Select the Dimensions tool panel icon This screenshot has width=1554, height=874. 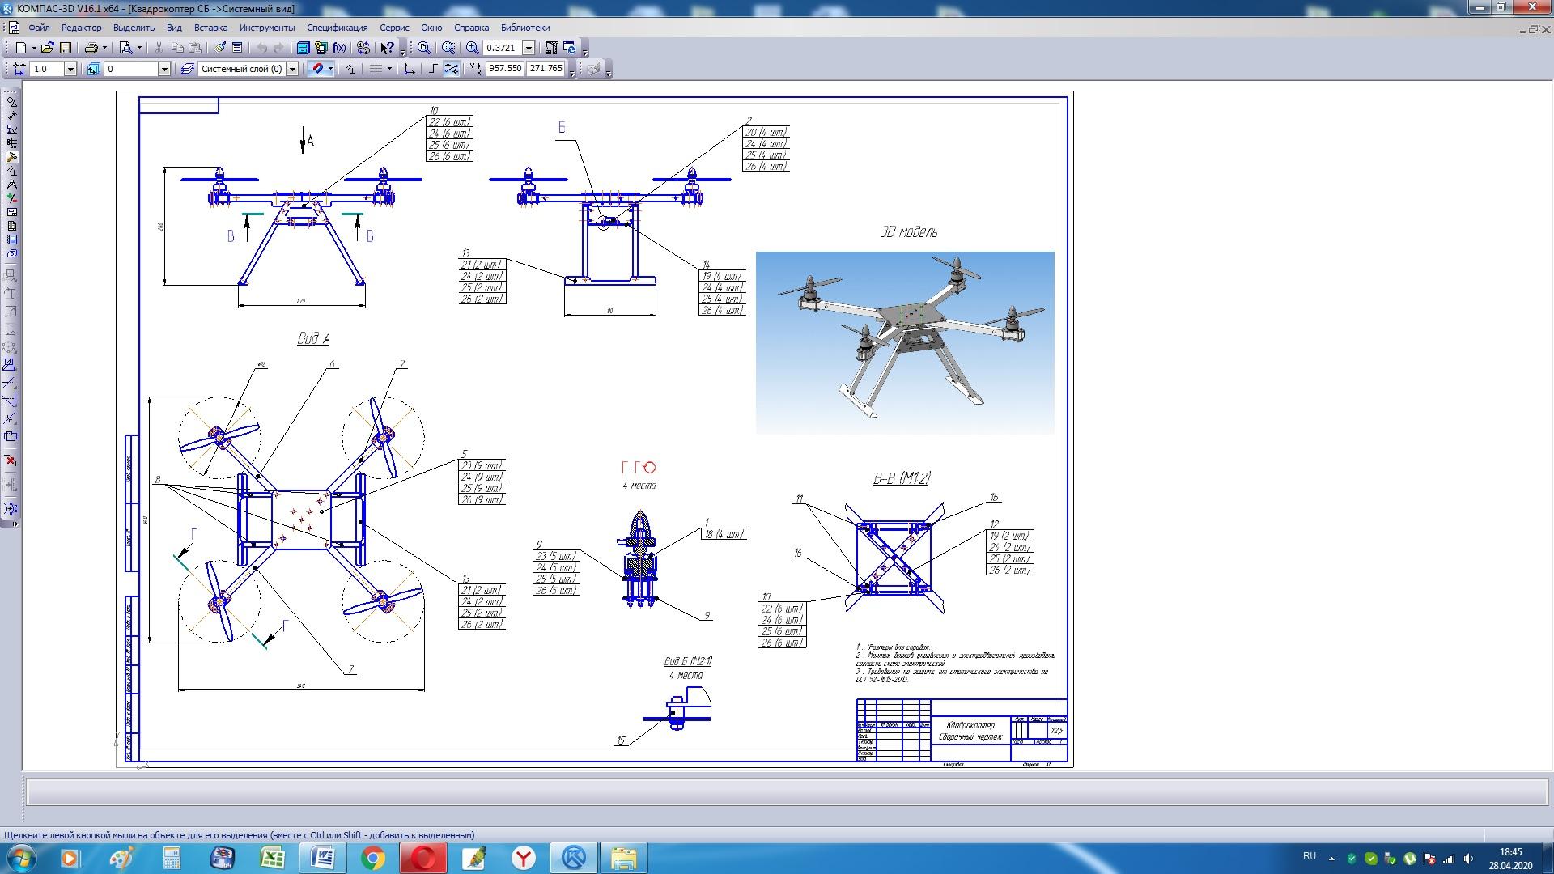(11, 116)
